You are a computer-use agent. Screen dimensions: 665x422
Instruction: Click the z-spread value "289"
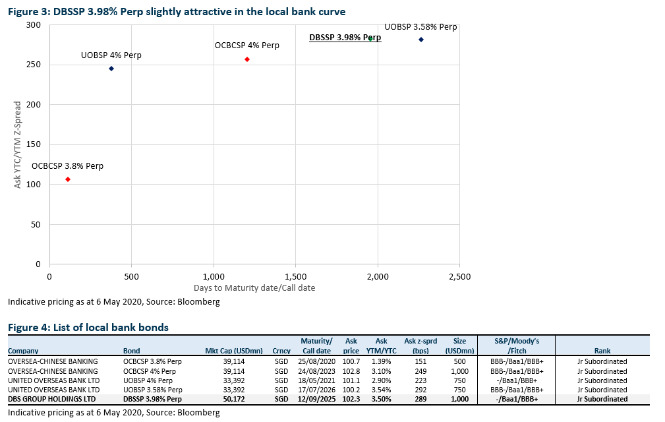[x=420, y=399]
